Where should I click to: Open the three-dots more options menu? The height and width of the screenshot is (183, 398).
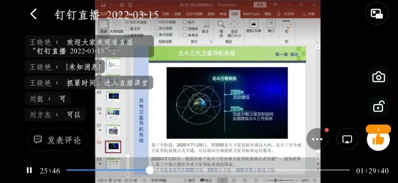click(317, 139)
